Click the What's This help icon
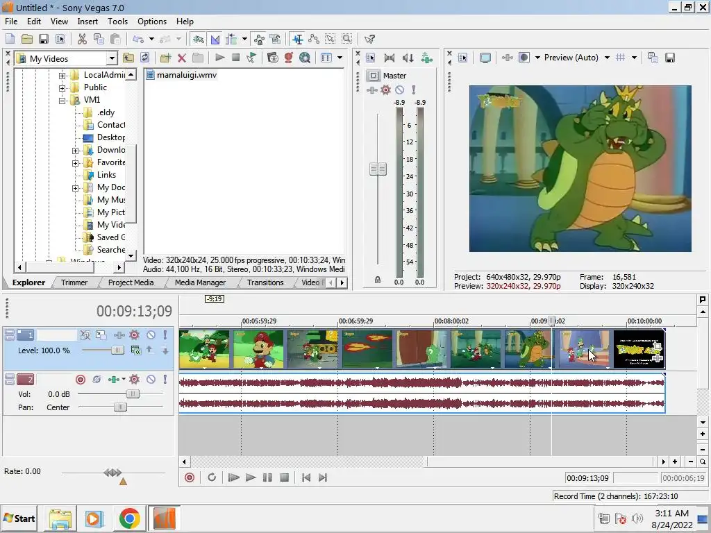This screenshot has width=711, height=533. coord(369,39)
